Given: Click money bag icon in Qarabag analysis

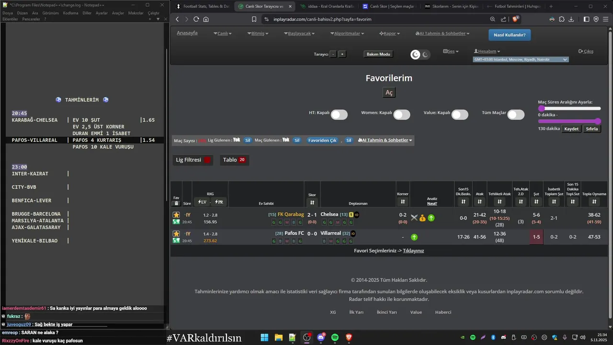Looking at the screenshot, I should (x=422, y=218).
